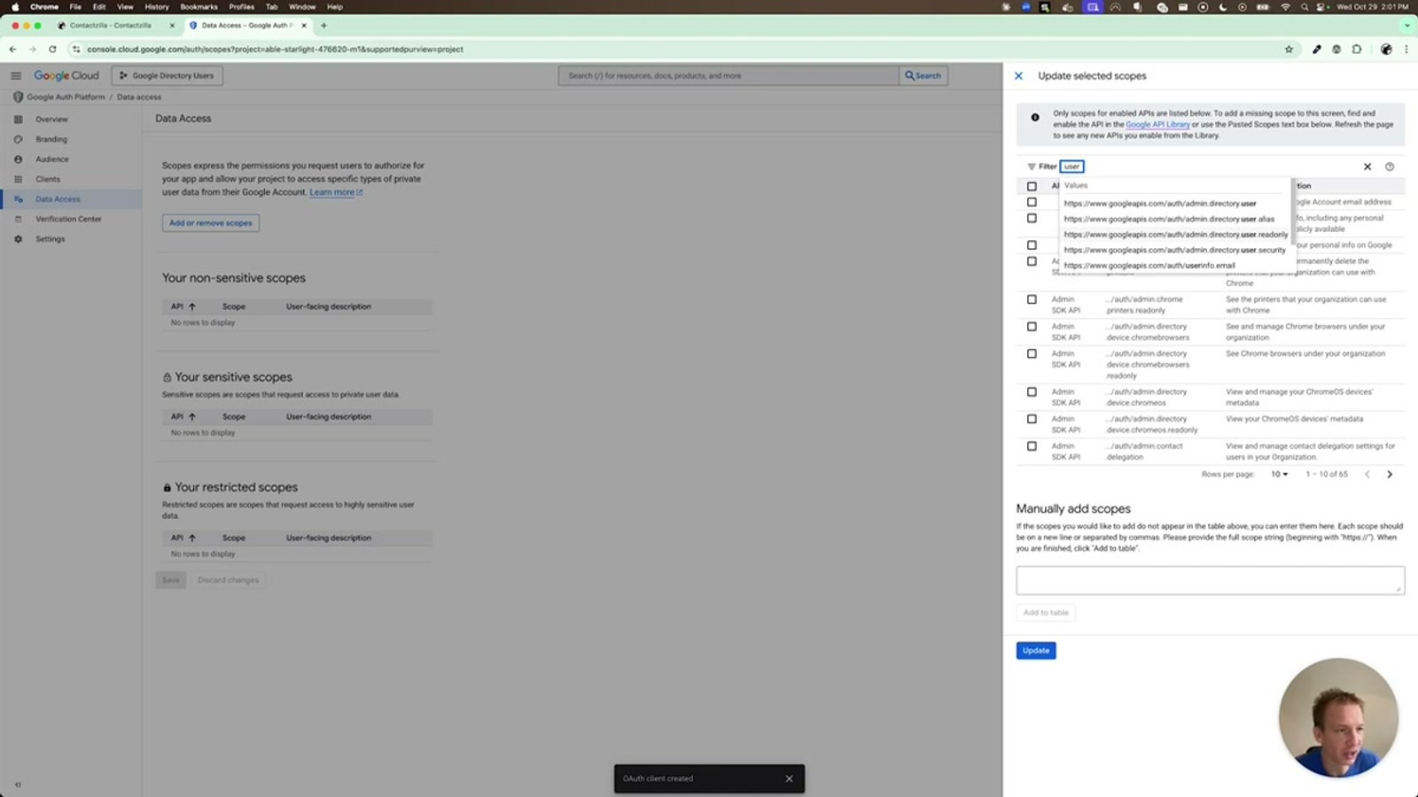Click the Clients sidebar icon
Screen dimensions: 1418x797
[x=18, y=179]
